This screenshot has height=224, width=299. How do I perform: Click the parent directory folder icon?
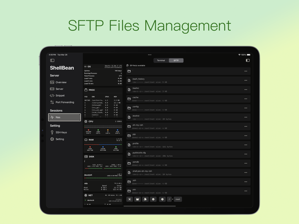tap(129, 71)
